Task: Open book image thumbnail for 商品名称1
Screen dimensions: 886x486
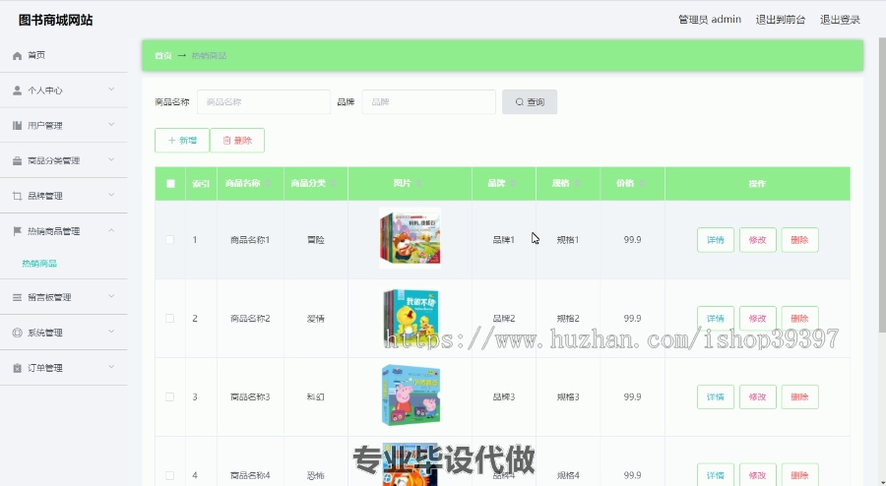Action: tap(411, 238)
